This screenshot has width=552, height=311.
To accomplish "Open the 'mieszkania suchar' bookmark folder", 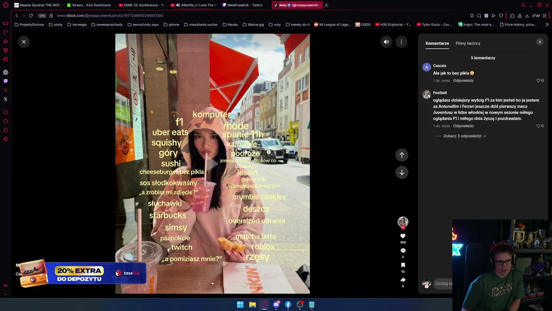I will tap(201, 25).
